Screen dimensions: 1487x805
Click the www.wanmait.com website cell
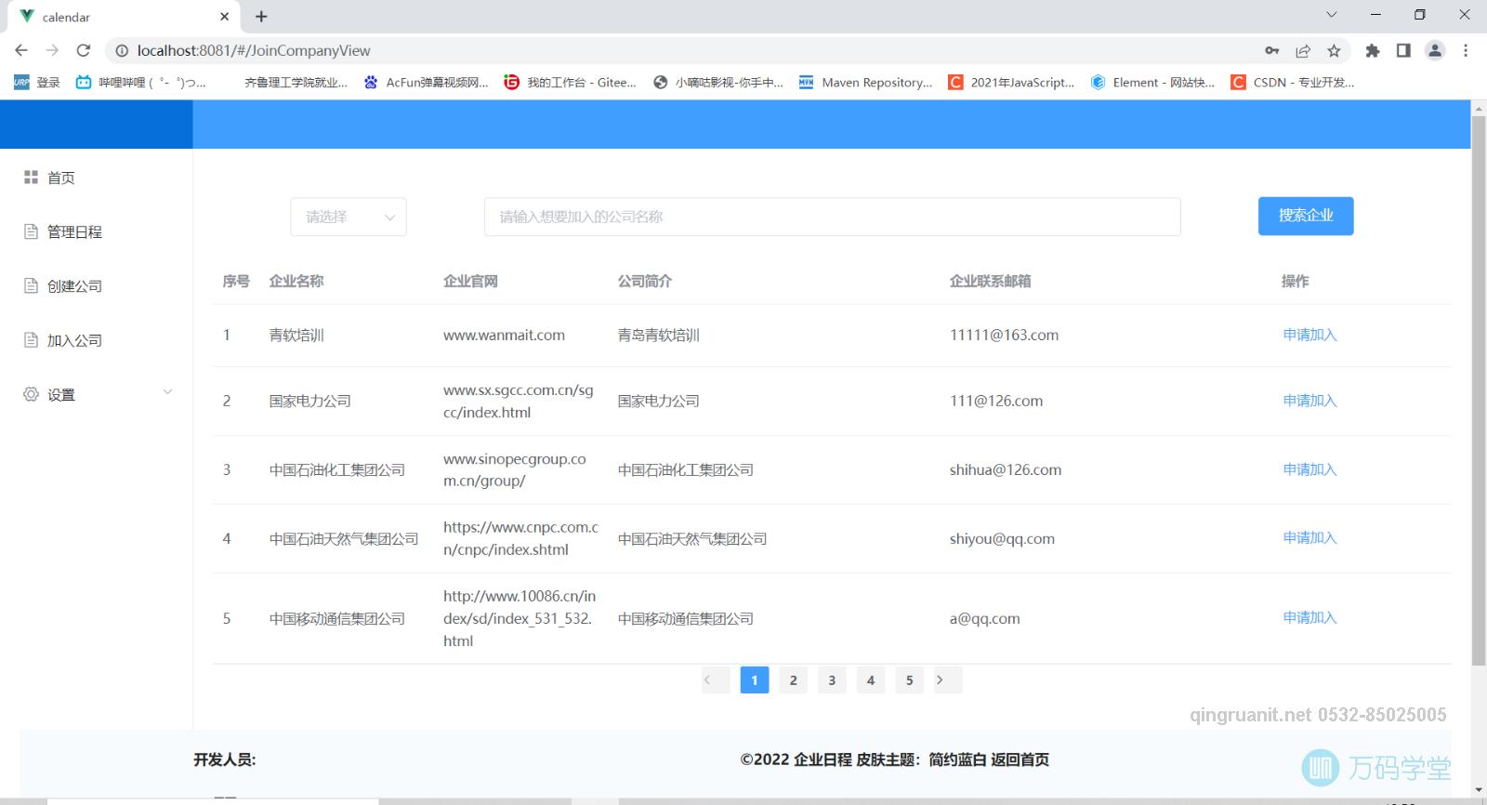click(x=504, y=335)
